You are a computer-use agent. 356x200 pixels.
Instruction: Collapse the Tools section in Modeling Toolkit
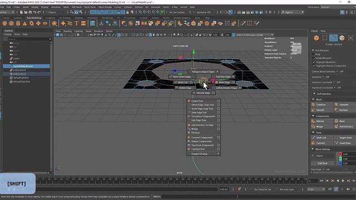coord(313,132)
